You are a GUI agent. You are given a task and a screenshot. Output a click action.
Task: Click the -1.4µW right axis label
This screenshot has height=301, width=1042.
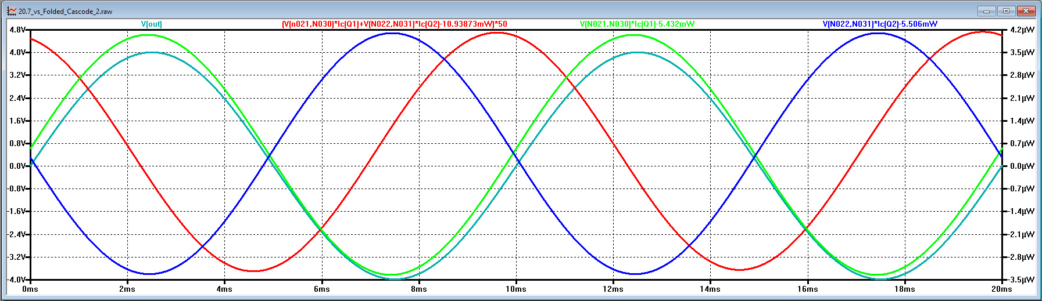(1021, 212)
